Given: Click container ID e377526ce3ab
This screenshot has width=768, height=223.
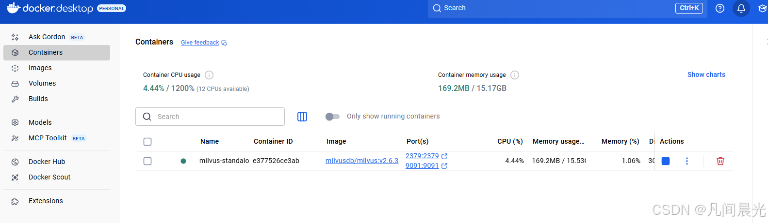Looking at the screenshot, I should (x=276, y=161).
